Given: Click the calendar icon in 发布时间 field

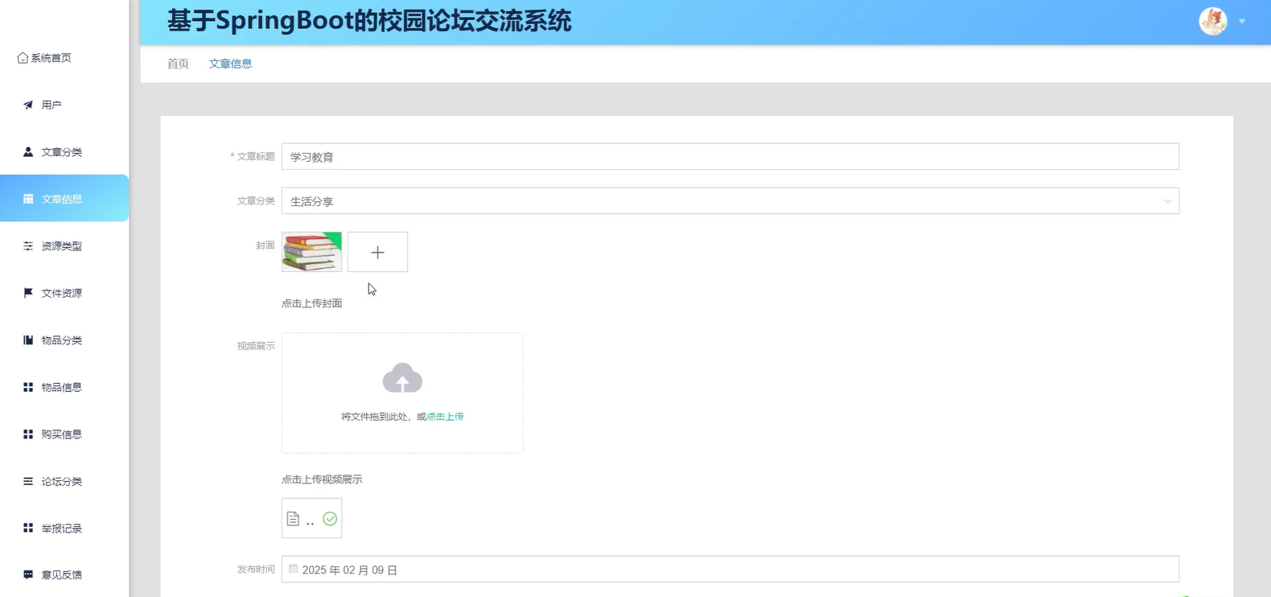Looking at the screenshot, I should (294, 569).
